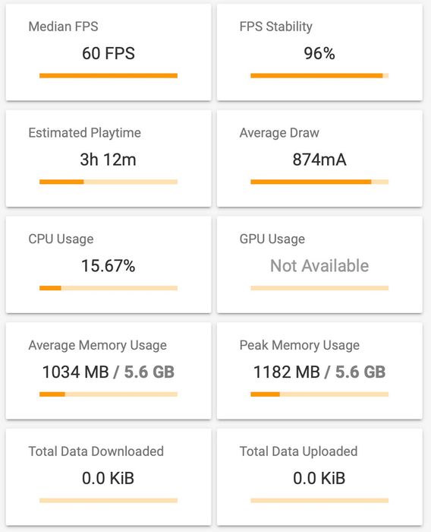Click the Peak Memory Usage progress bar
431x532 pixels.
(319, 394)
